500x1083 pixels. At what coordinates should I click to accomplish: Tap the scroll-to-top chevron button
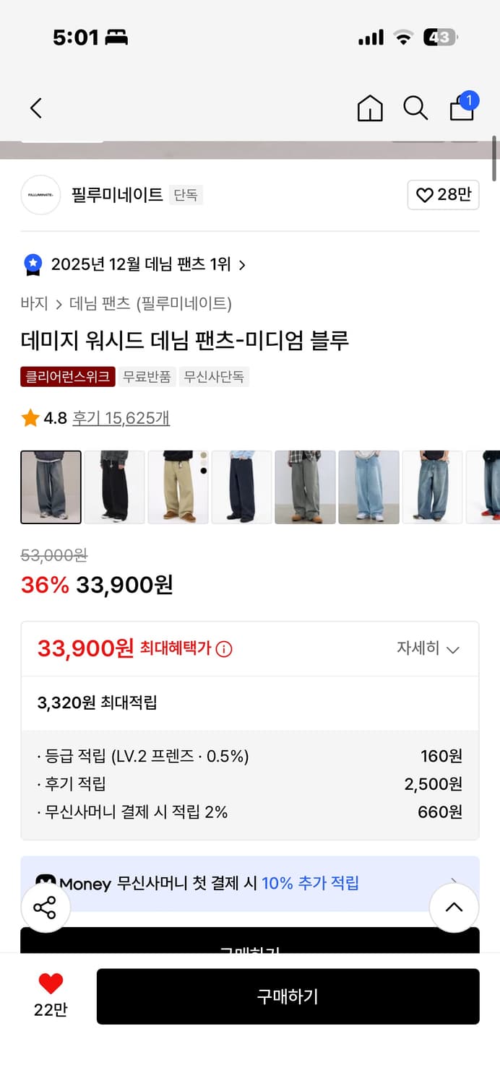pyautogui.click(x=454, y=908)
